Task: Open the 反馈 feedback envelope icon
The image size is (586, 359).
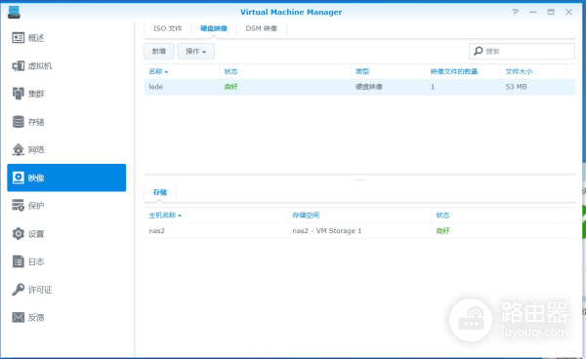Action: (18, 318)
